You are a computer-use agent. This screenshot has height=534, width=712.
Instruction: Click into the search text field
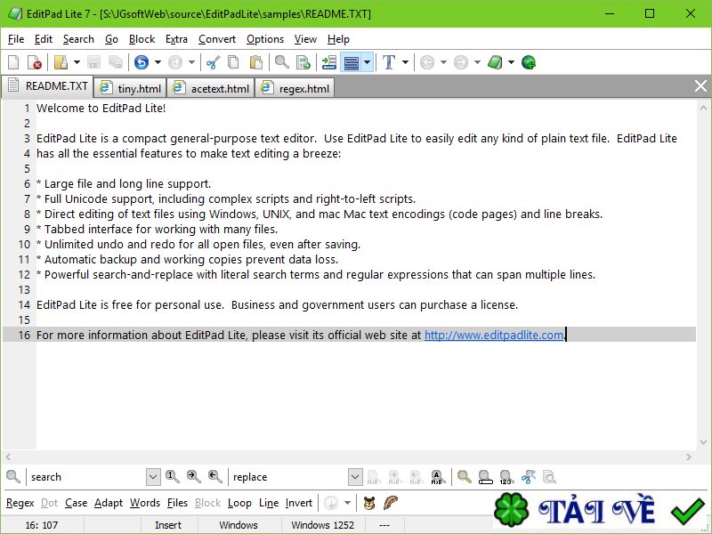pyautogui.click(x=86, y=477)
